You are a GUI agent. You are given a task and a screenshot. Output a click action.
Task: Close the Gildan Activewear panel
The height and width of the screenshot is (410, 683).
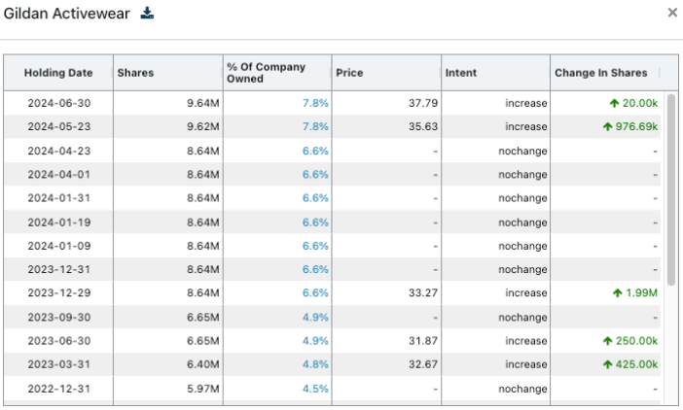click(672, 13)
